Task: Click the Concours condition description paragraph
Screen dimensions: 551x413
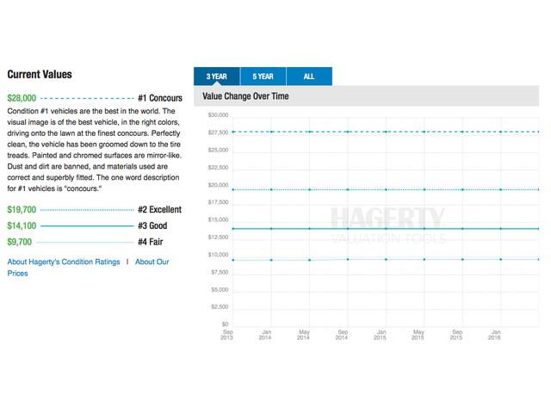Action: pyautogui.click(x=95, y=150)
